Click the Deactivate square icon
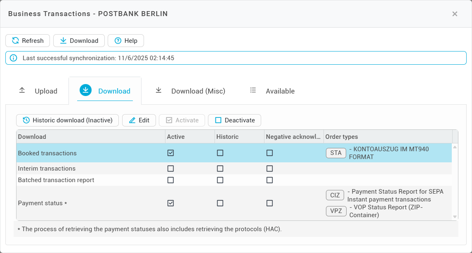Screen dimensions: 472x253 tap(218, 120)
